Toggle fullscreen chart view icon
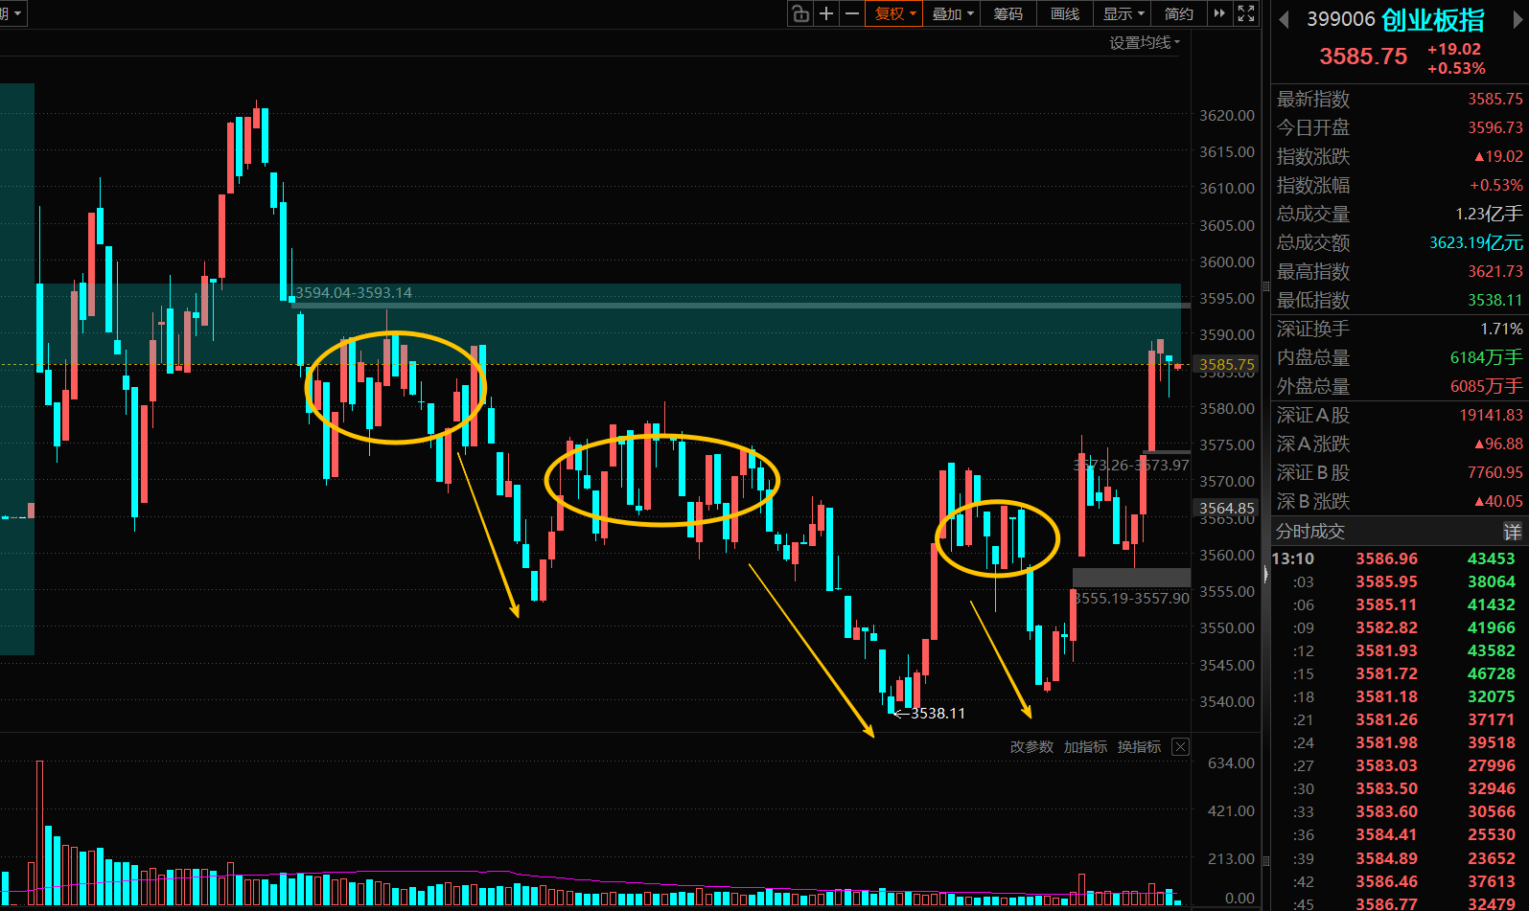1529x911 pixels. [1246, 13]
